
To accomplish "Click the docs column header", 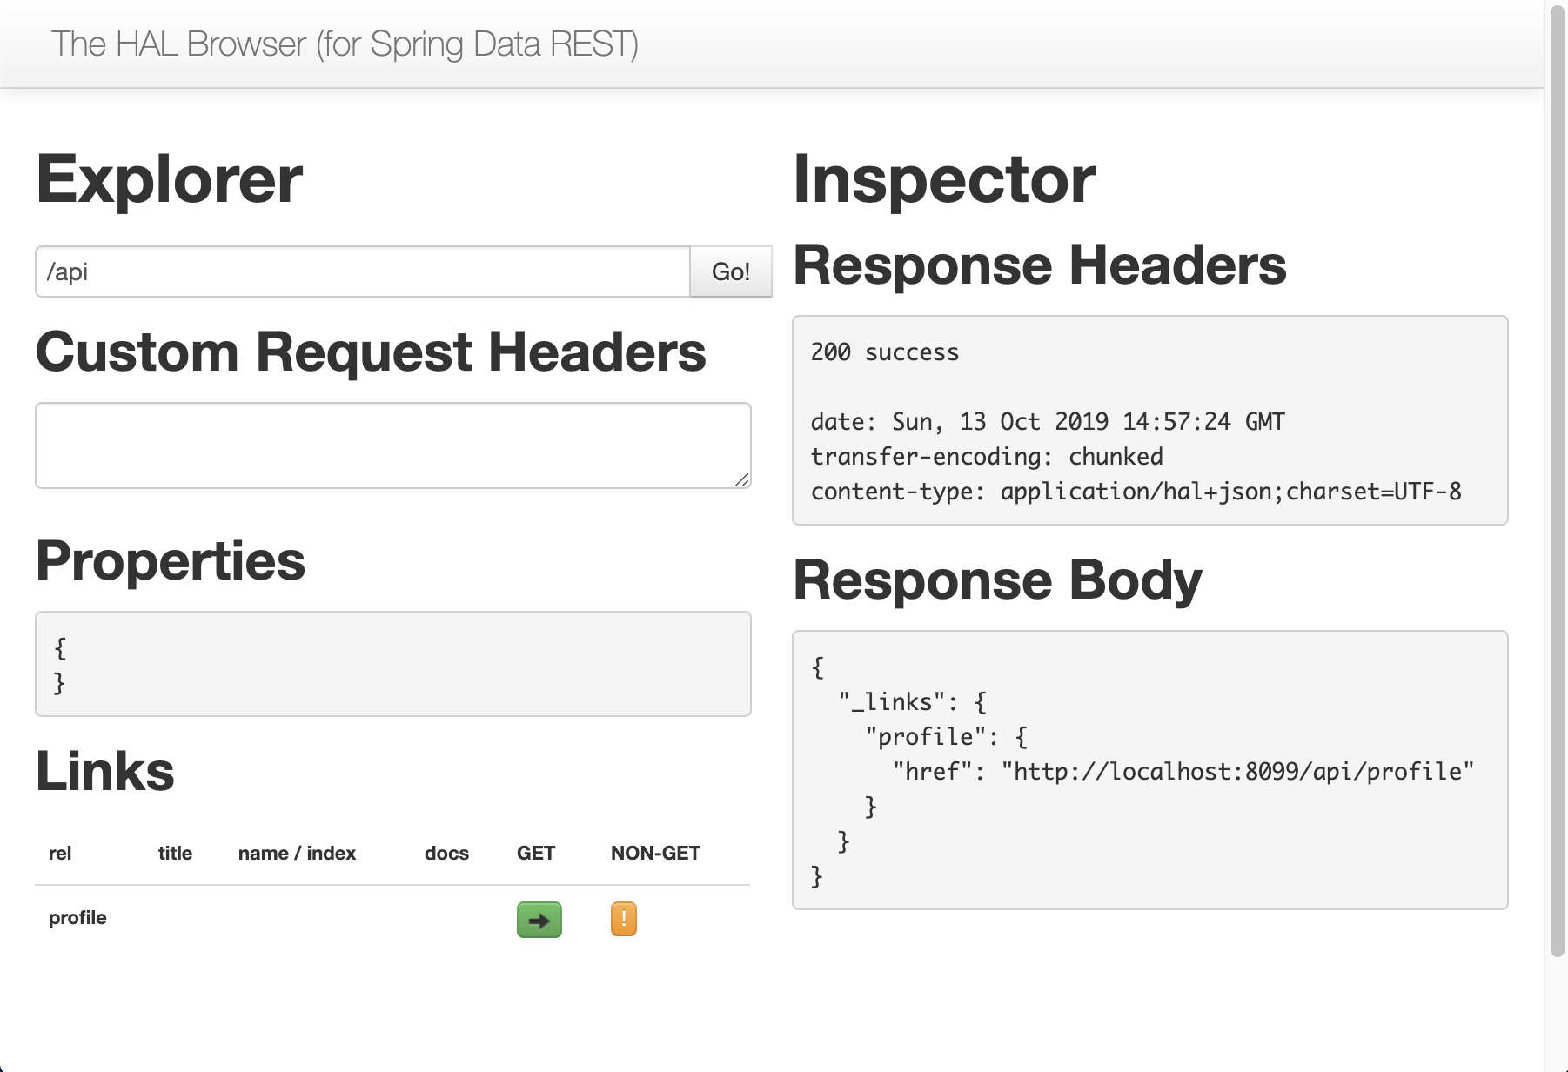I will (446, 854).
